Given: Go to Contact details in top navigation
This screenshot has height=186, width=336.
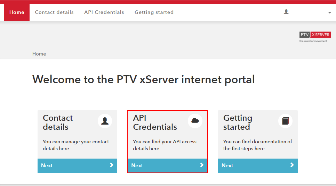Looking at the screenshot, I should [54, 12].
